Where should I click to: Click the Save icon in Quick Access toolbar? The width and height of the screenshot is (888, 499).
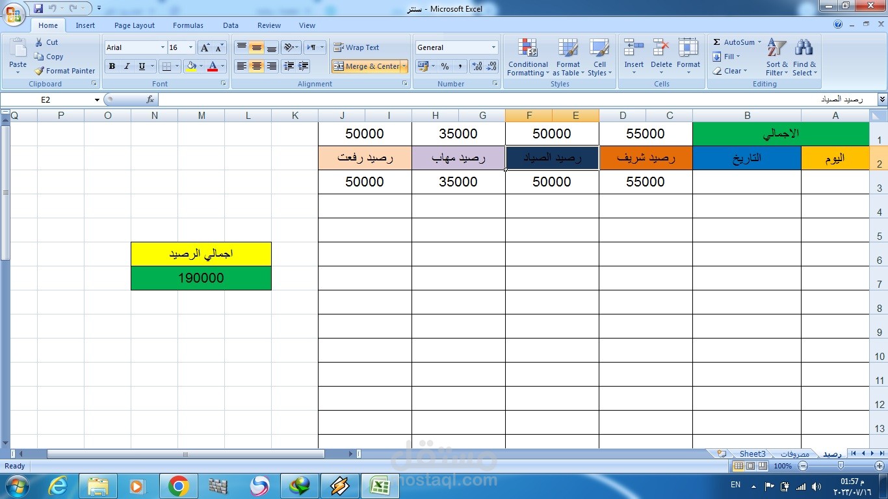(x=38, y=8)
